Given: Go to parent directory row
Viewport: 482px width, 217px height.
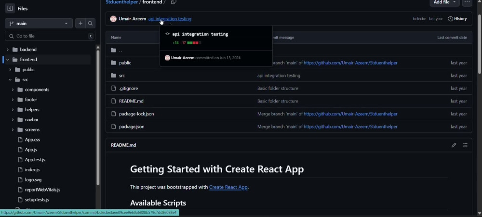Looking at the screenshot, I should pyautogui.click(x=120, y=50).
